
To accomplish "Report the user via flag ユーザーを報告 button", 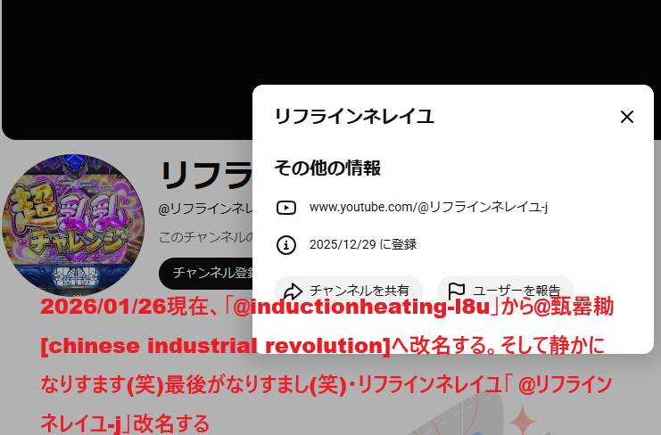I will [x=506, y=290].
